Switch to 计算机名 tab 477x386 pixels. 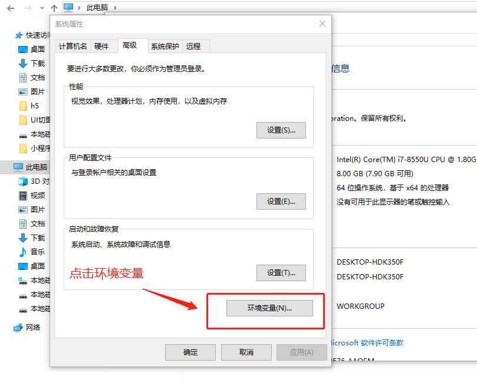tap(73, 46)
